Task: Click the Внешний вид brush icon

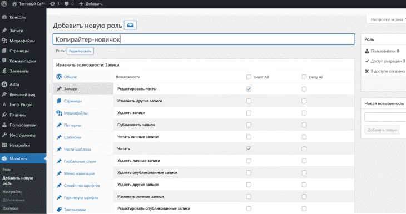Action: pos(4,94)
